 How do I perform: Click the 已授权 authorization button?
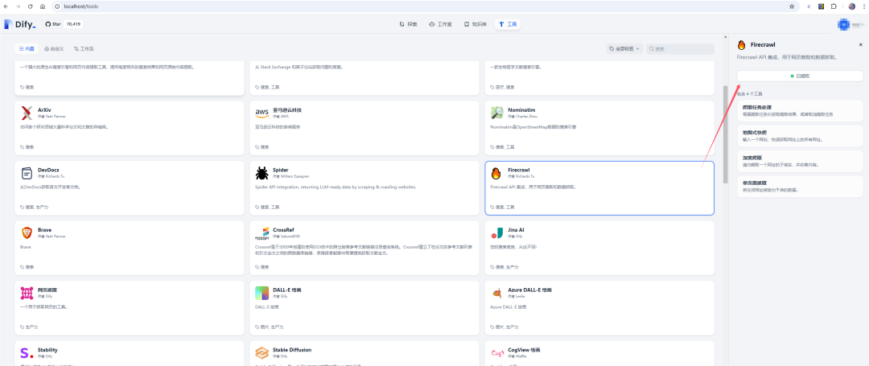800,76
